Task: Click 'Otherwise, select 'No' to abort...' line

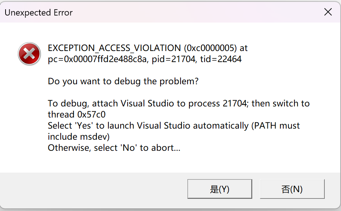Action: tap(114, 148)
